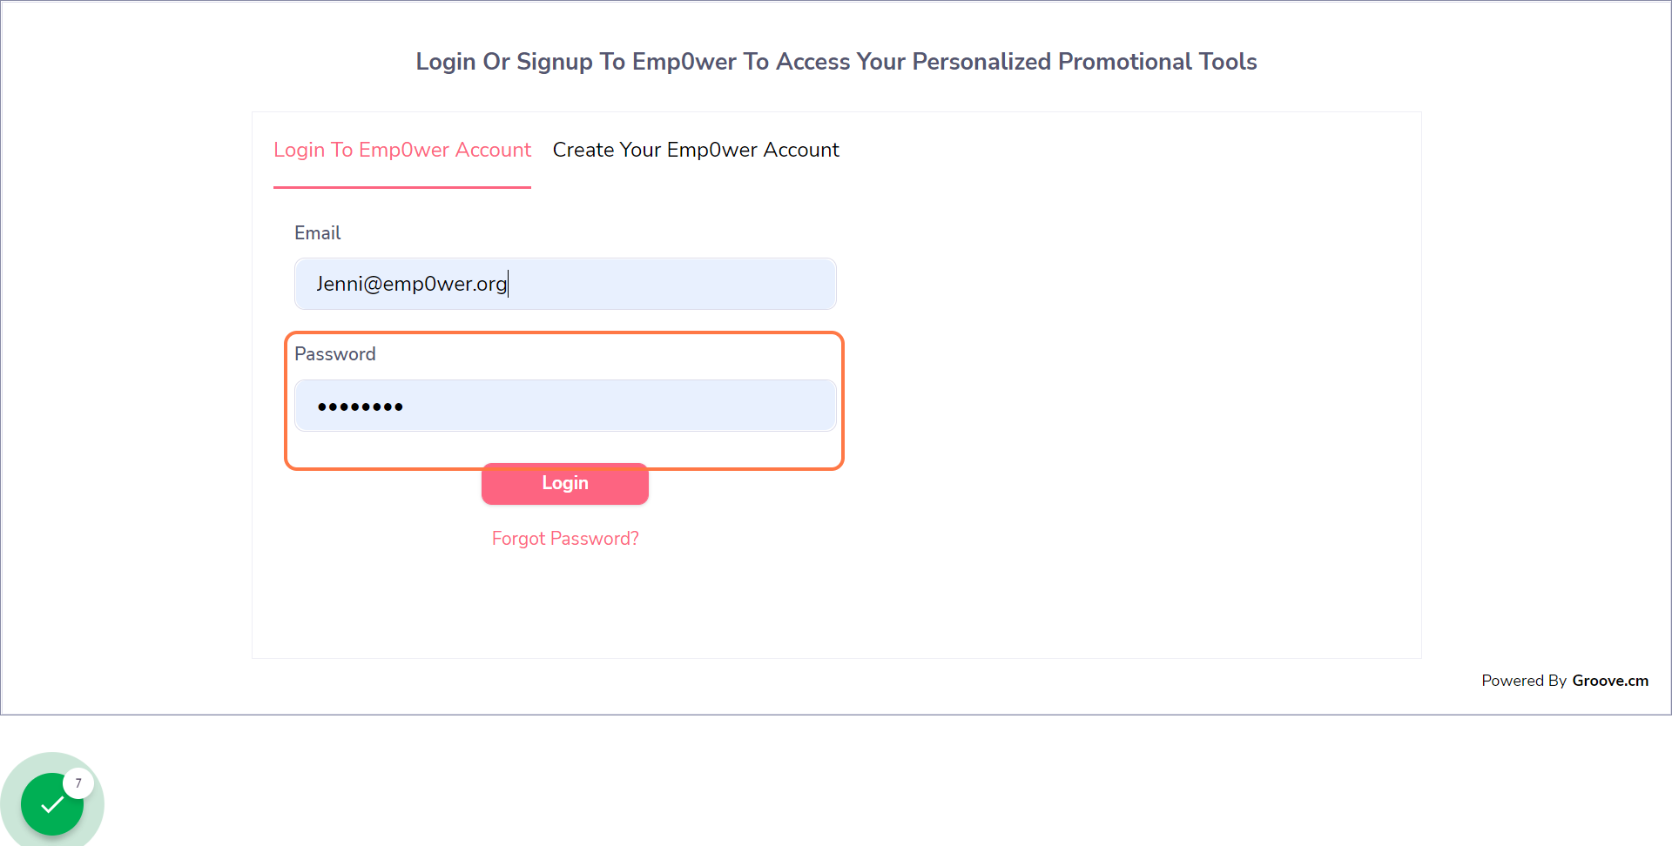Screen dimensions: 1672x846
Task: Click the notification badge showing 7
Action: [x=78, y=783]
